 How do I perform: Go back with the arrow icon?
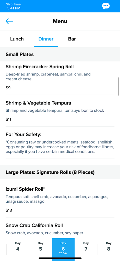point(9,21)
